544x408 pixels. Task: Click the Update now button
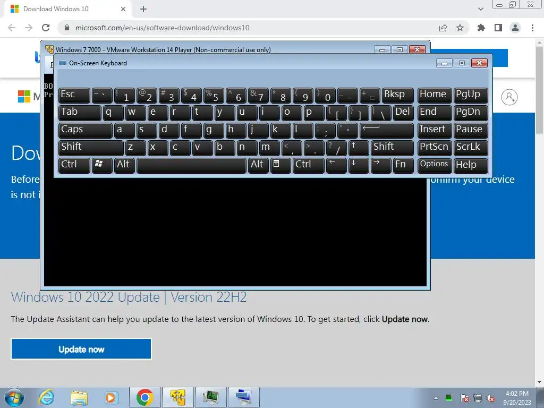click(81, 348)
